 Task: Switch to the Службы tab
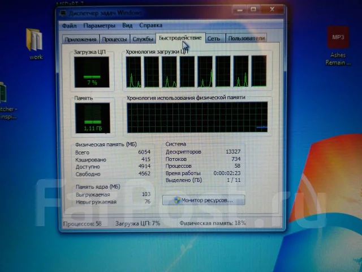[143, 39]
